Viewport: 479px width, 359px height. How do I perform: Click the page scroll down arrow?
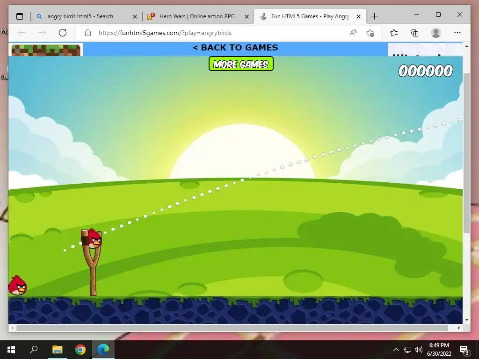pyautogui.click(x=466, y=320)
